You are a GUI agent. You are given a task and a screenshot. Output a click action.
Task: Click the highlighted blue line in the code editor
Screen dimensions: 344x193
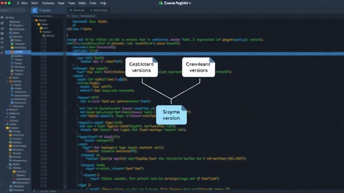[205, 54]
